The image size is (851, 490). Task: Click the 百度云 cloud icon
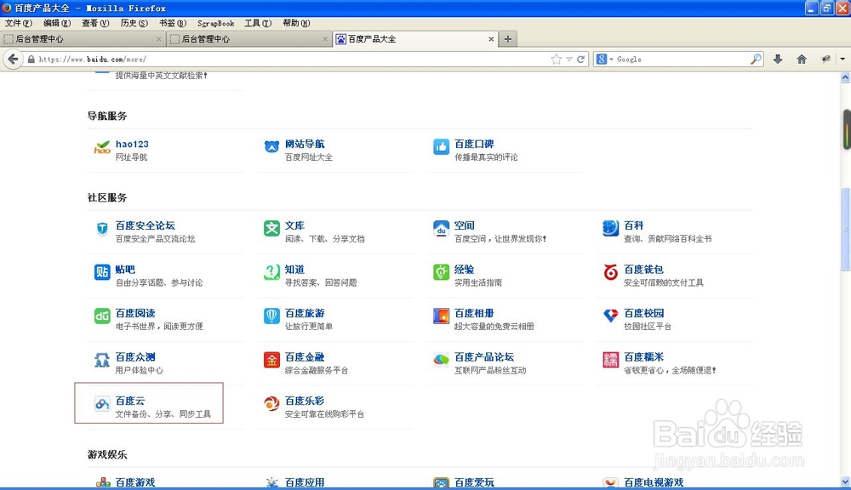pyautogui.click(x=102, y=404)
